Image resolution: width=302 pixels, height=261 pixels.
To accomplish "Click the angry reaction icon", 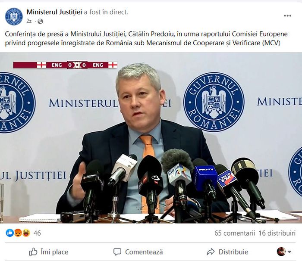I will coord(18,233).
